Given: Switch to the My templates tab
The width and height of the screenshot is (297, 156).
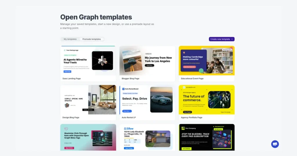Looking at the screenshot, I should pos(70,39).
